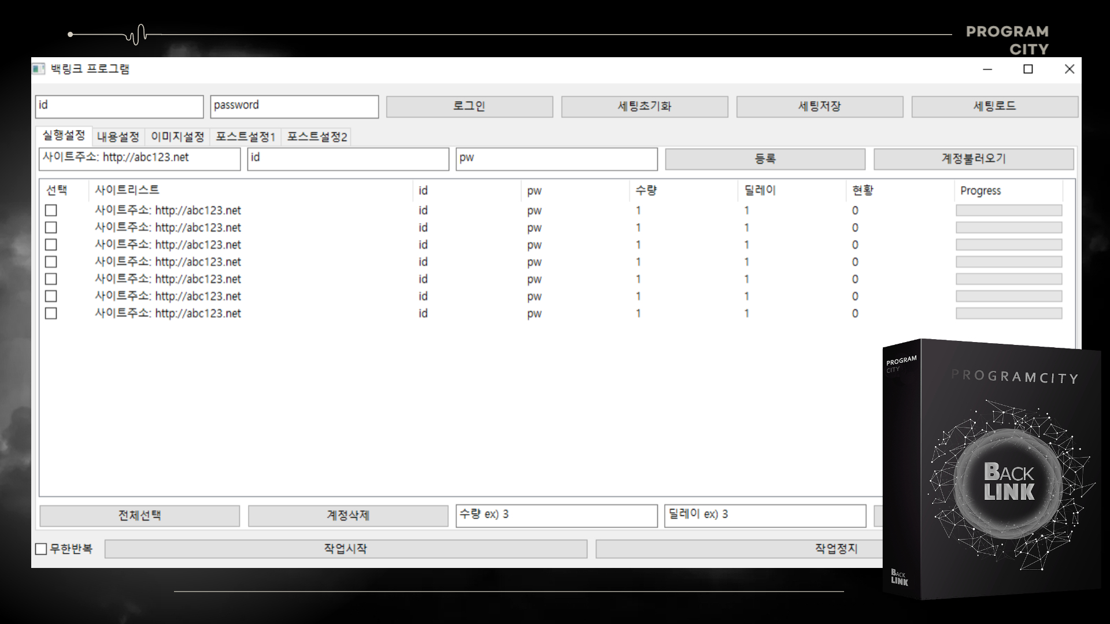Click the pw input field
The image size is (1110, 624).
pyautogui.click(x=557, y=159)
